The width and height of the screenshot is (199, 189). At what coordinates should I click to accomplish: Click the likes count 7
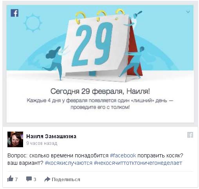[x=16, y=179]
